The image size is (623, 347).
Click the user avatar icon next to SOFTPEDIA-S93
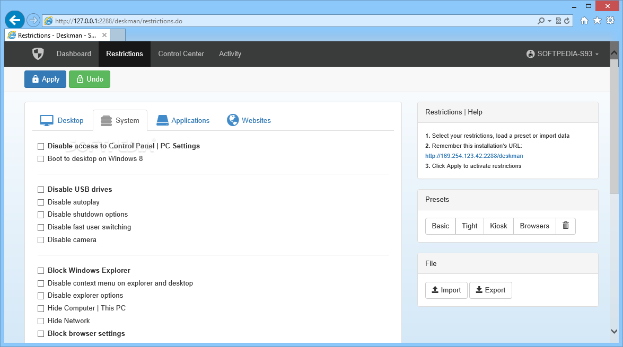pyautogui.click(x=530, y=54)
